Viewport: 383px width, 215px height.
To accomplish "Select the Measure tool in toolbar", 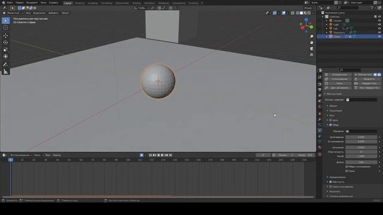I will coord(5,72).
